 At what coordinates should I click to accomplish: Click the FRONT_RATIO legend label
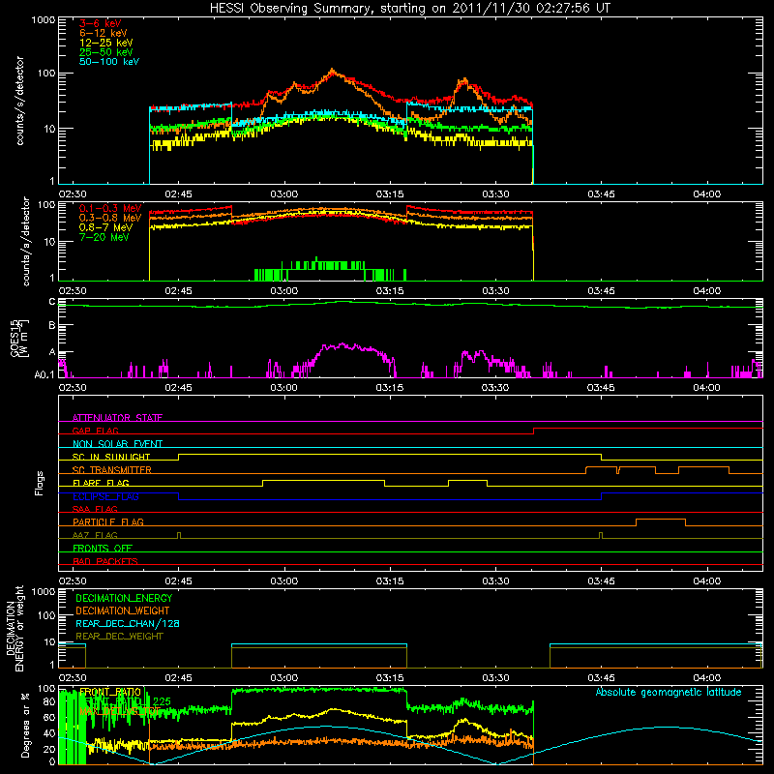tap(110, 692)
